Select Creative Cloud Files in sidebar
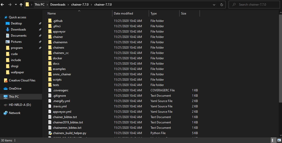 (22, 80)
